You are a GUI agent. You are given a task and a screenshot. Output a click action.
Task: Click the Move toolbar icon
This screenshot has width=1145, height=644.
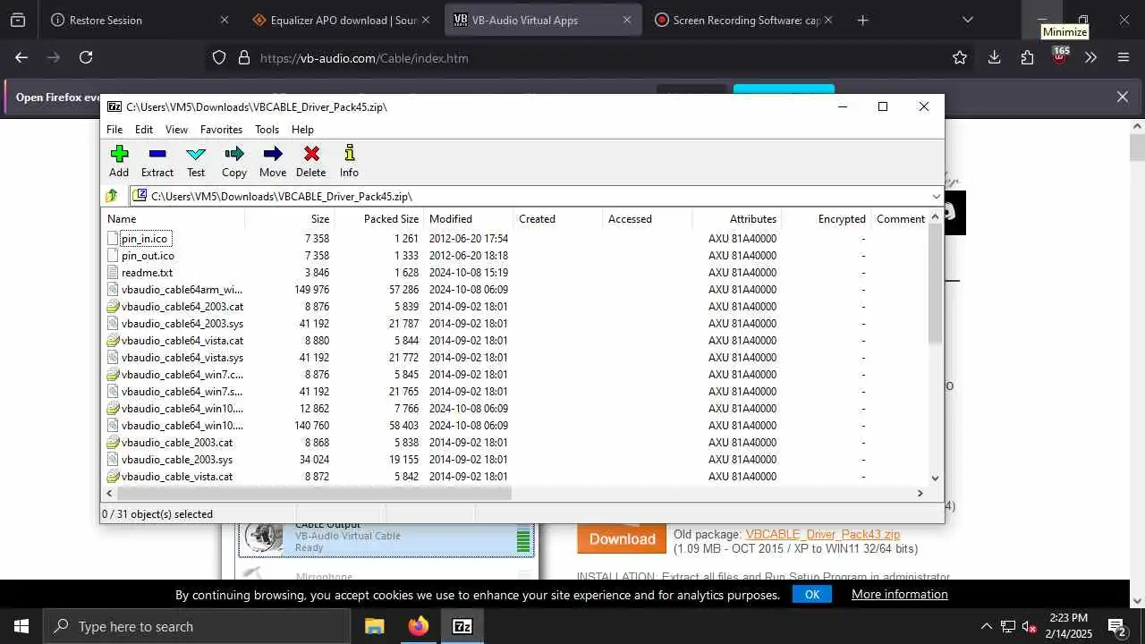[x=273, y=154]
